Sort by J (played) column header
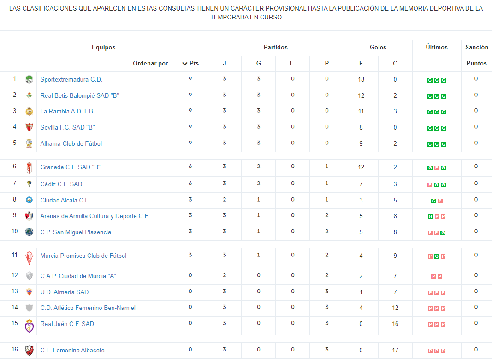The image size is (492, 363). coord(225,63)
